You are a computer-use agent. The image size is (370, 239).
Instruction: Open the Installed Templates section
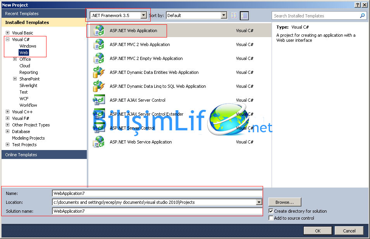[x=44, y=22]
